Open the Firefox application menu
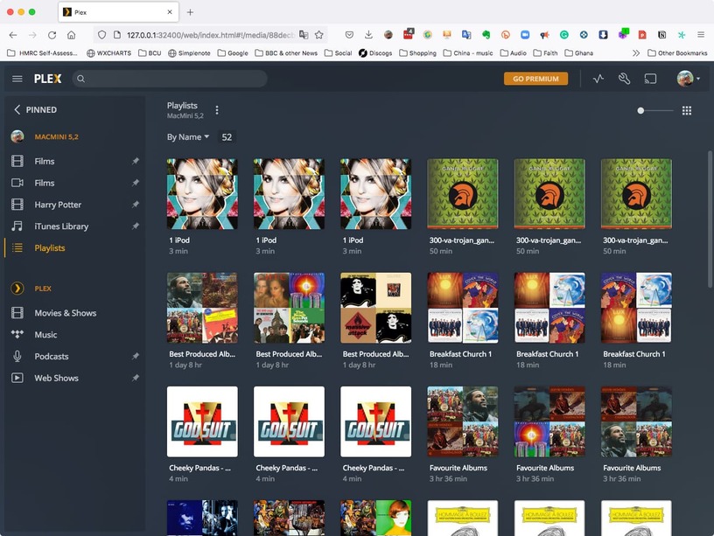714x536 pixels. [x=701, y=35]
